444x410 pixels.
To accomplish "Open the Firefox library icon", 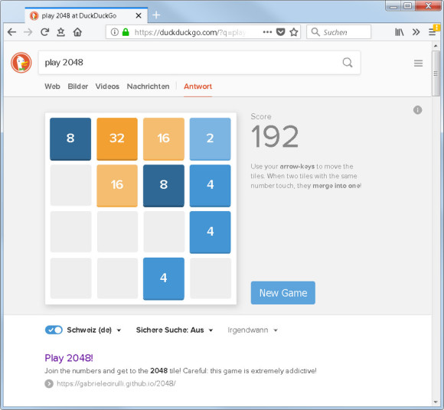I will point(400,32).
